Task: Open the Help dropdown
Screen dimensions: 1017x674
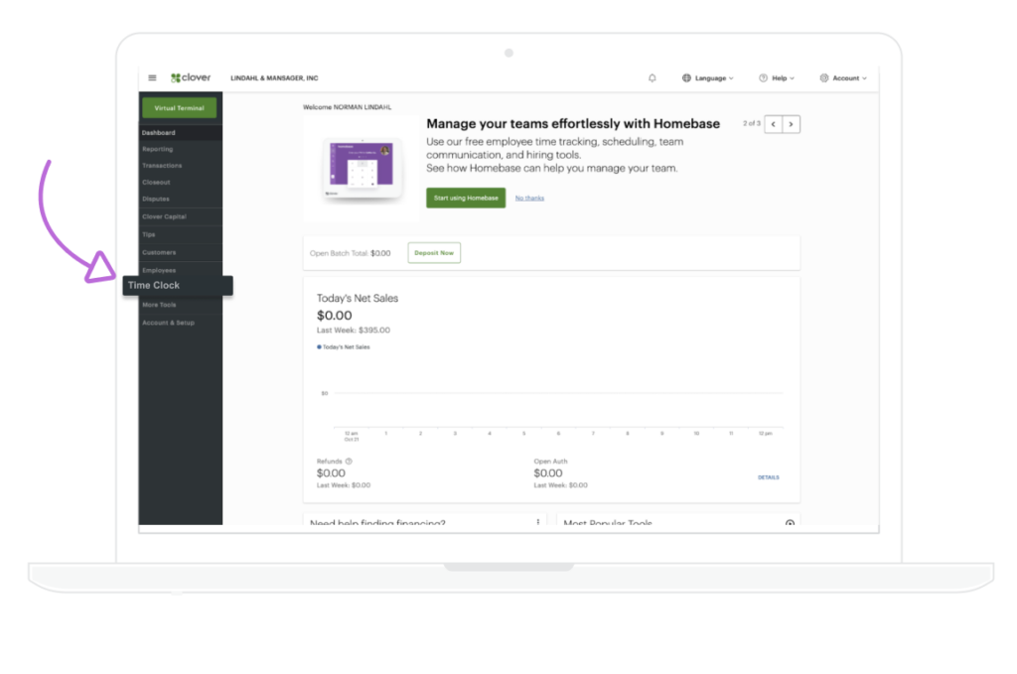Action: 776,78
